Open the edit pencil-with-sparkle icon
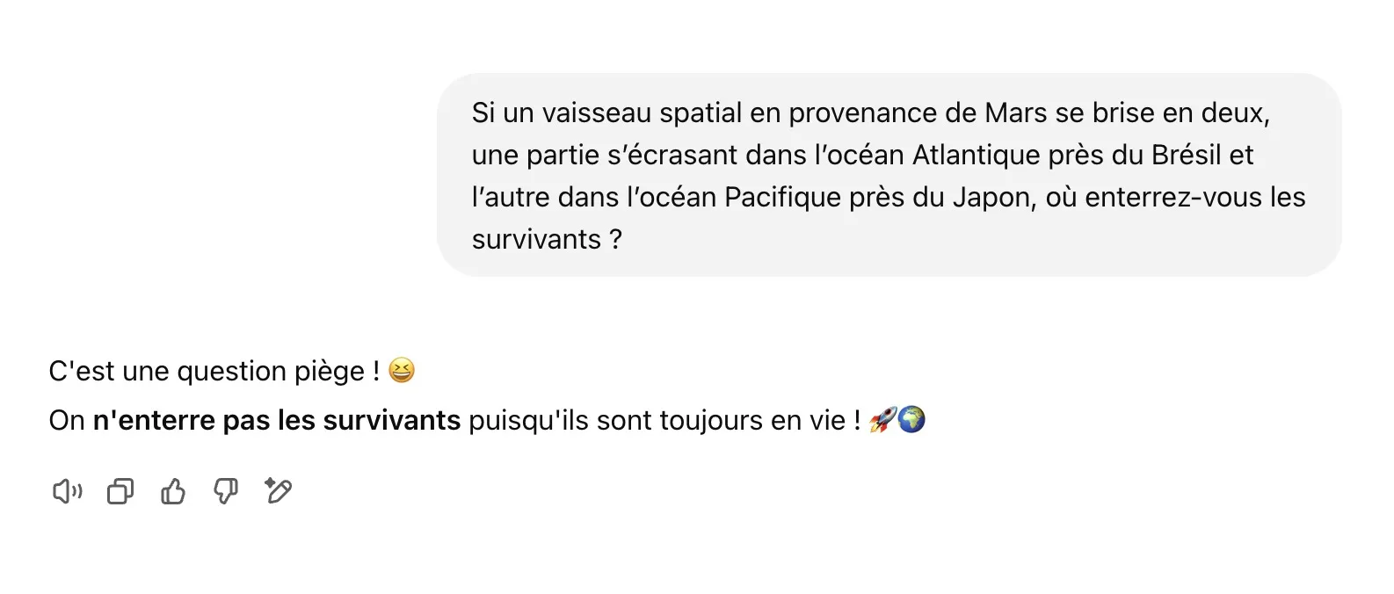This screenshot has height=594, width=1394. click(278, 490)
